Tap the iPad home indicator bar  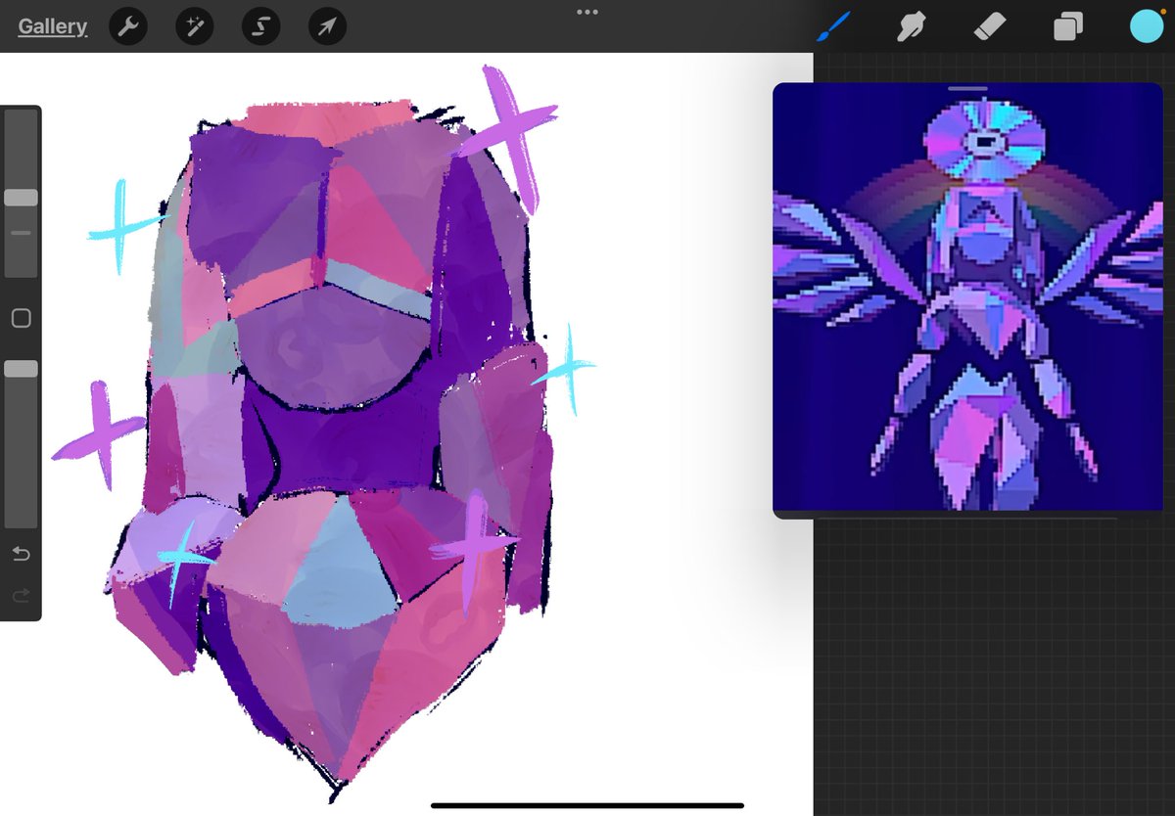tap(587, 806)
